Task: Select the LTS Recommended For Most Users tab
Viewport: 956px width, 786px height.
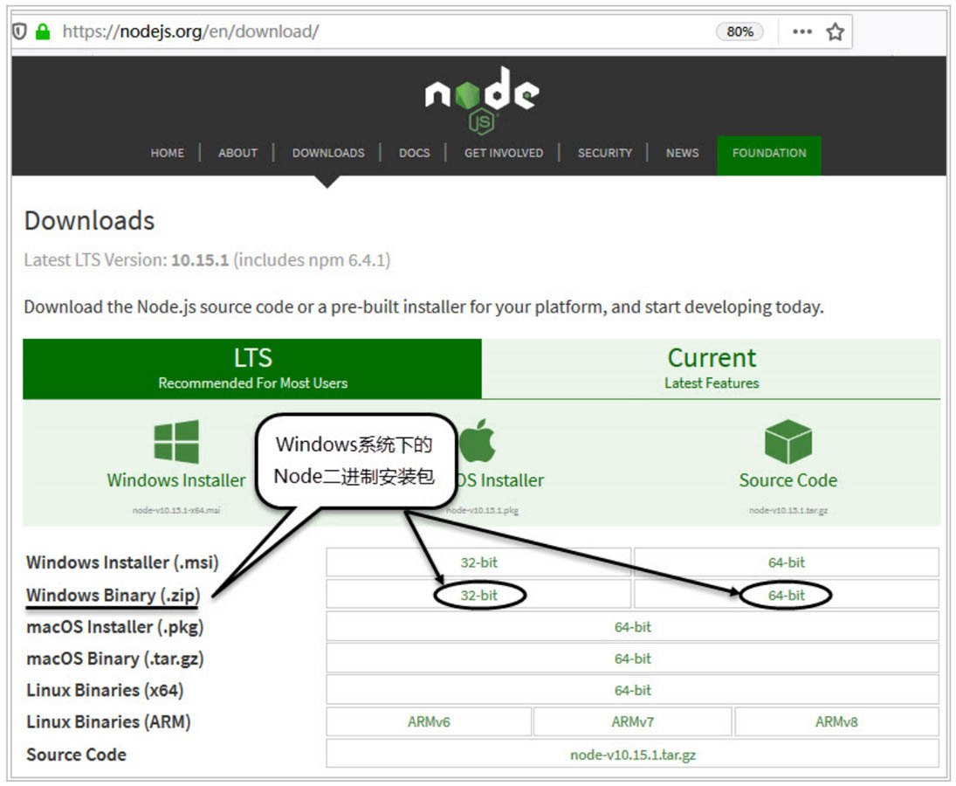Action: [252, 369]
